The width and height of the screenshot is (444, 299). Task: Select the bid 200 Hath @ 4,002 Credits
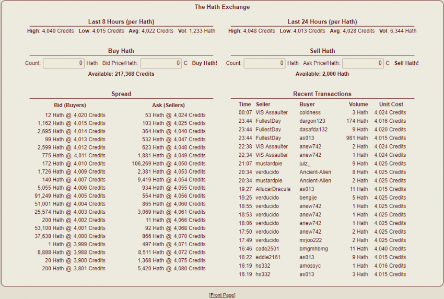(x=73, y=220)
